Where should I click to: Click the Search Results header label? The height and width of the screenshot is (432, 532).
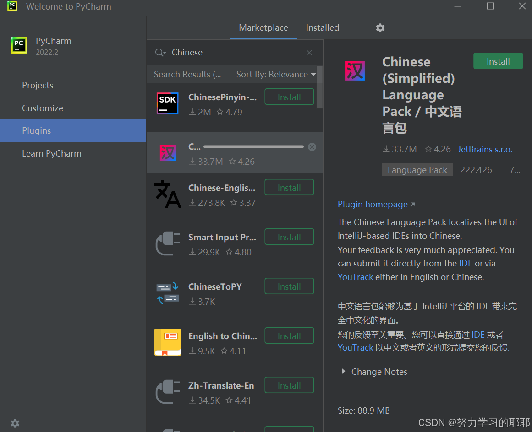[187, 74]
